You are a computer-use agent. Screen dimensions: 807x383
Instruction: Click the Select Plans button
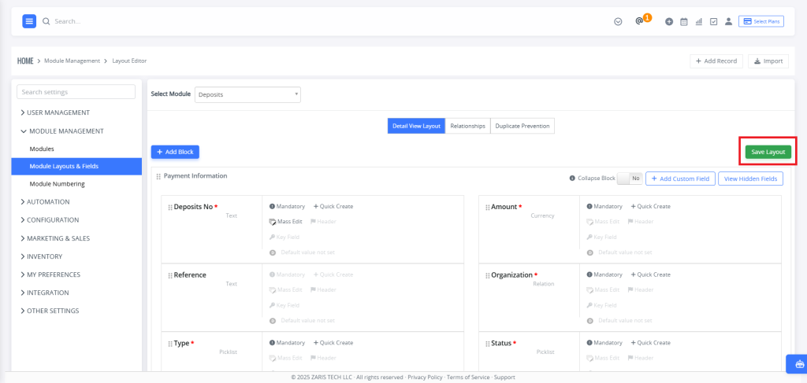pyautogui.click(x=761, y=21)
